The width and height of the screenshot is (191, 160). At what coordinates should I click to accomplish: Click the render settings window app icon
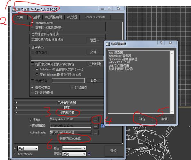tap(14, 9)
